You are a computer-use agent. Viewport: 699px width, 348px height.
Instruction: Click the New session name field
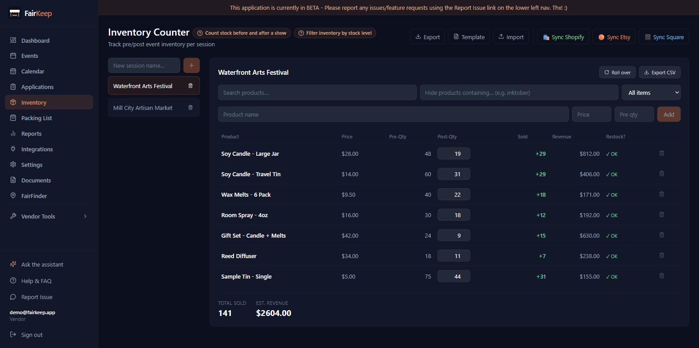pyautogui.click(x=144, y=65)
